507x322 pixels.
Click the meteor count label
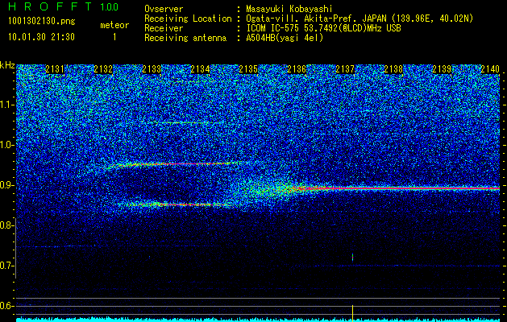[x=114, y=25]
